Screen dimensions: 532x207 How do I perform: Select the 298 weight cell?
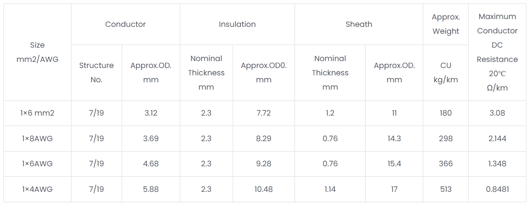446,139
